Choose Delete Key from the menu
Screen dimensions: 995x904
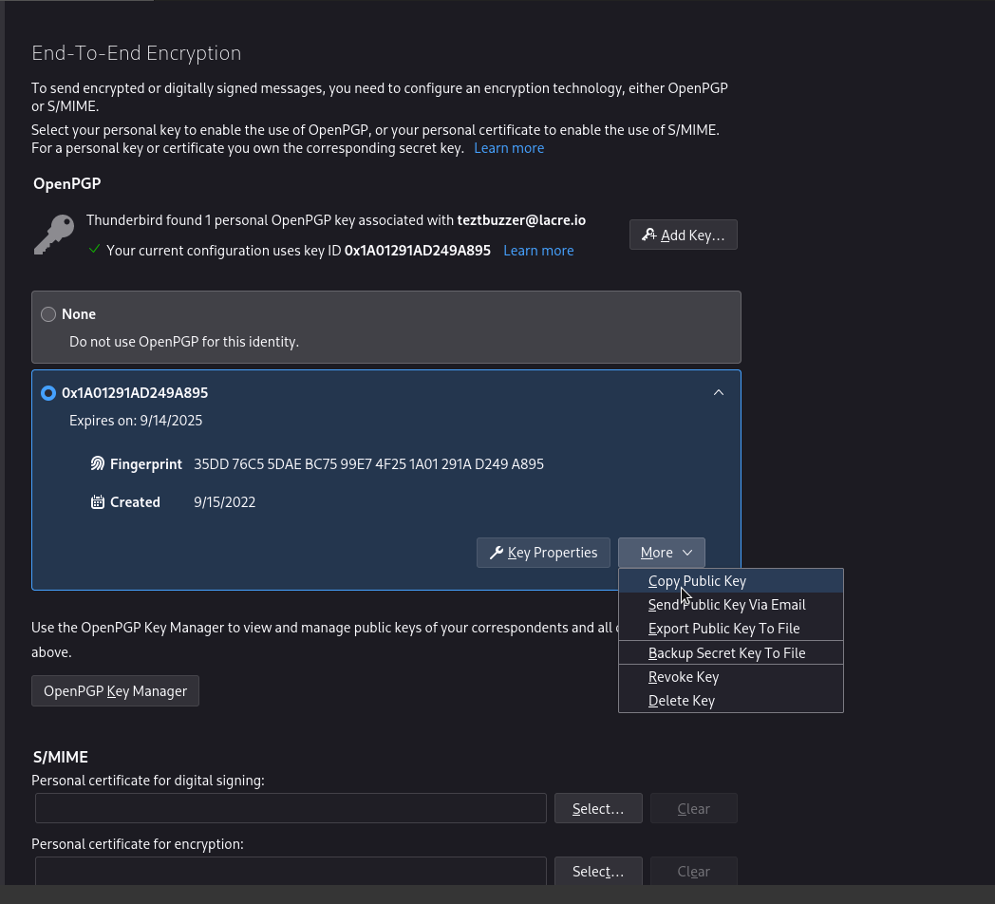tap(731, 700)
